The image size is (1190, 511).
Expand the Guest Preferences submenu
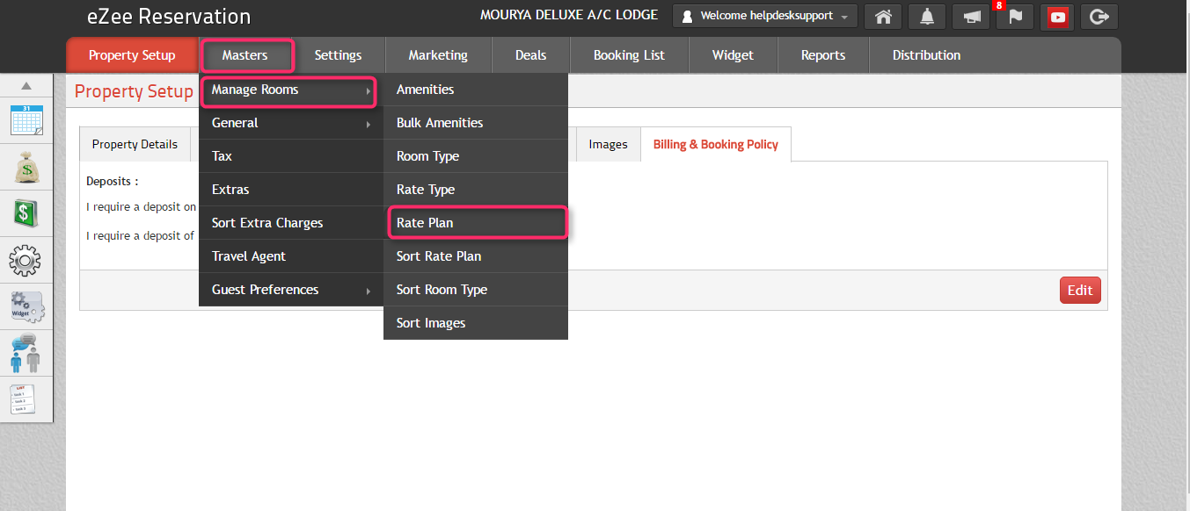tap(291, 290)
